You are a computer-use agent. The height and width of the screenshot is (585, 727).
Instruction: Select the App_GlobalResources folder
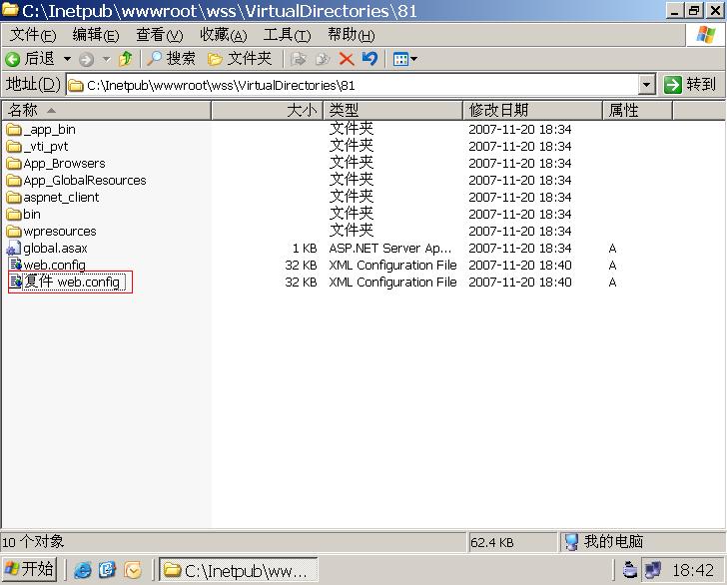tap(84, 181)
